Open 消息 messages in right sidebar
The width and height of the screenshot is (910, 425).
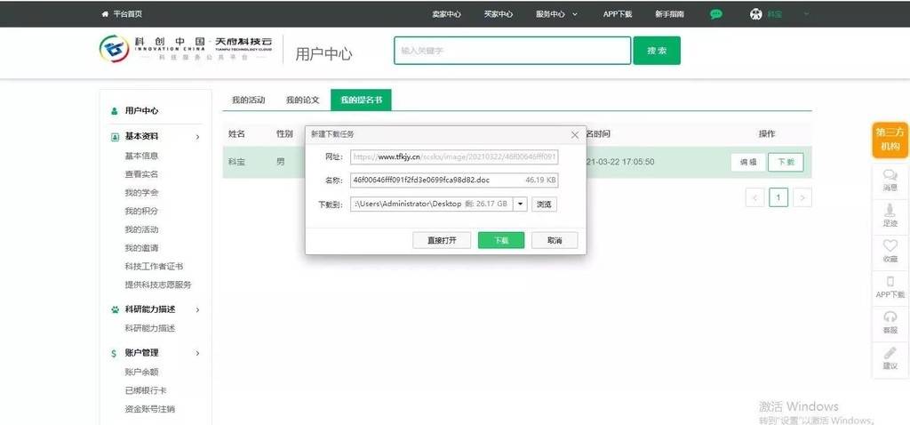[x=890, y=179]
